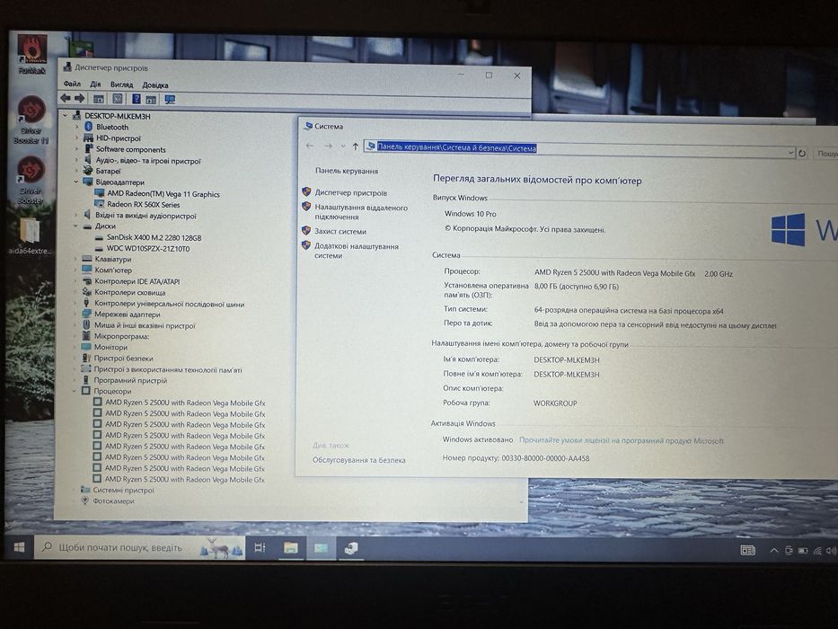The image size is (838, 629).
Task: Open the Вигляд menu
Action: (x=121, y=84)
